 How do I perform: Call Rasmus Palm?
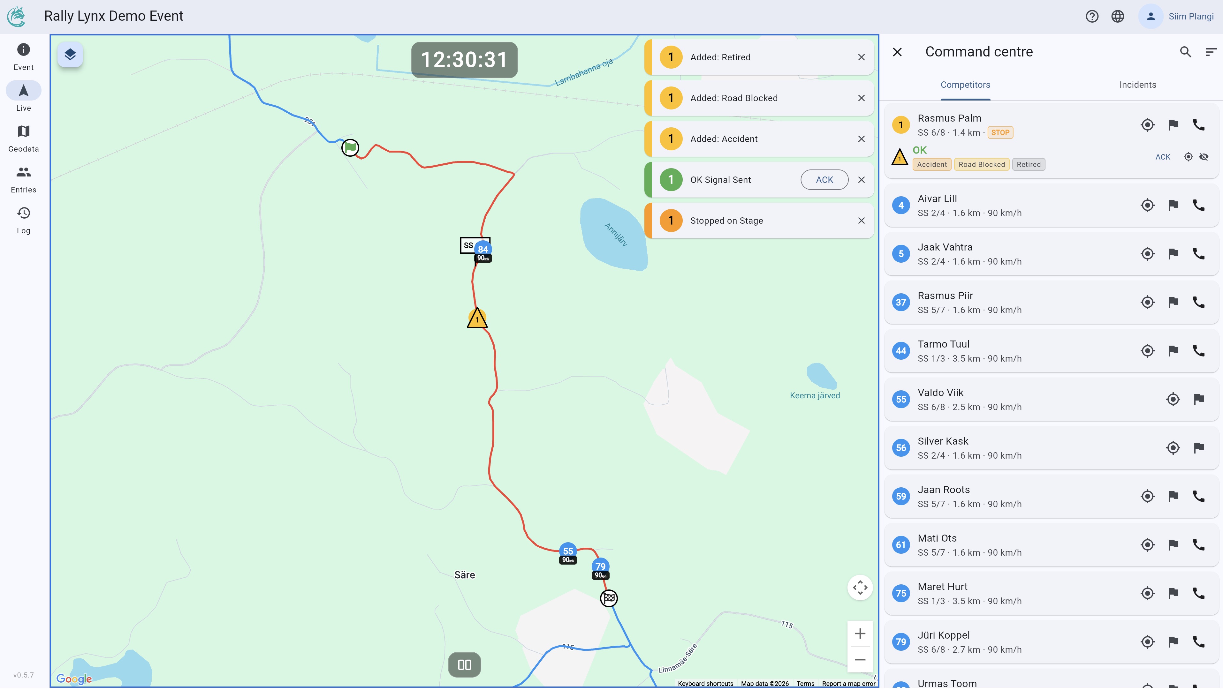point(1199,124)
